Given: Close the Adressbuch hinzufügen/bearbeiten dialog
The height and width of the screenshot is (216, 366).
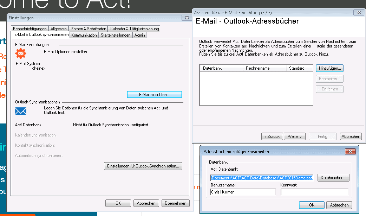Looking at the screenshot, I should [x=350, y=152].
